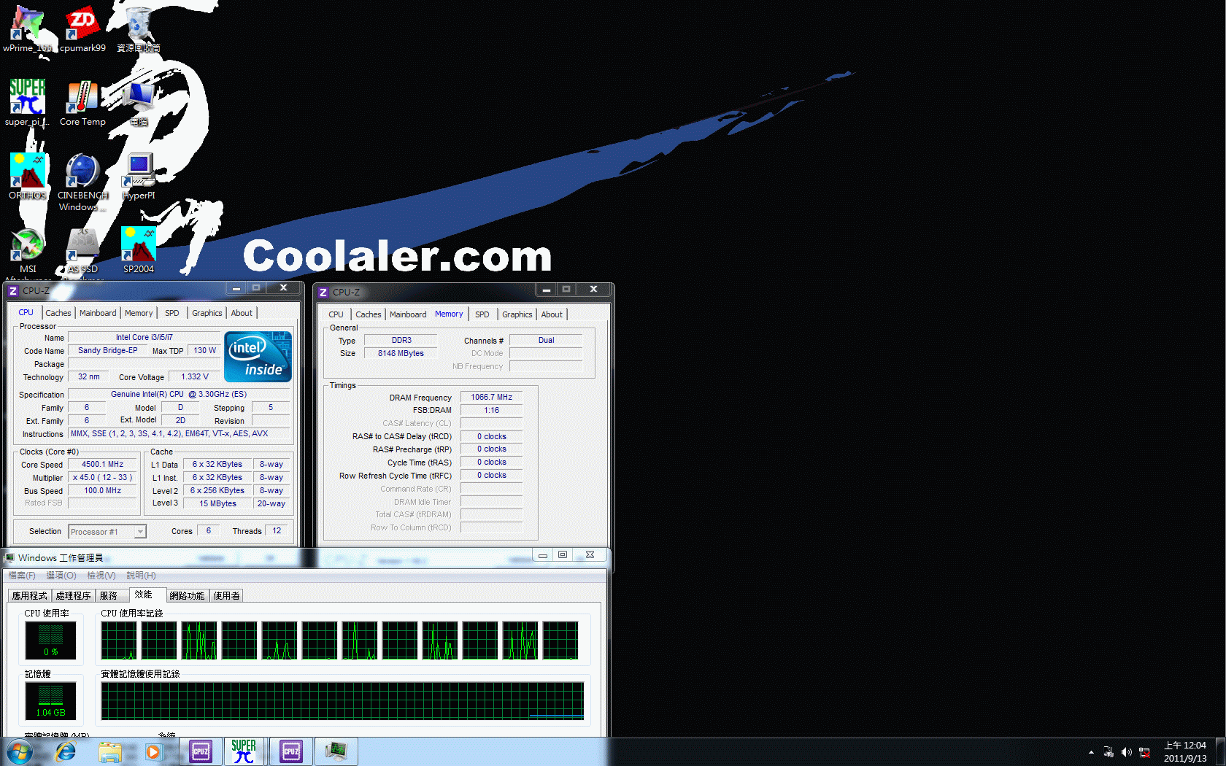
Task: Switch to 網路功能 tab in Task Manager
Action: (x=187, y=596)
